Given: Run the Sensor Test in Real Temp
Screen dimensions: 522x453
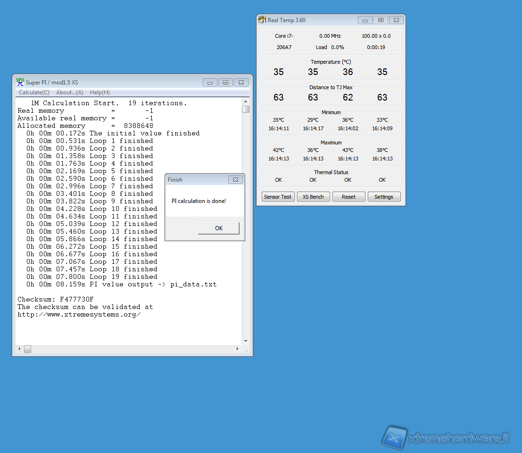Looking at the screenshot, I should [278, 197].
